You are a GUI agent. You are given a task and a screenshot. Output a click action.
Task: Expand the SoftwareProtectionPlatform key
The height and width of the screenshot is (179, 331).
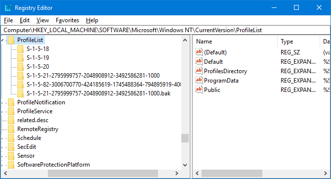[2, 165]
